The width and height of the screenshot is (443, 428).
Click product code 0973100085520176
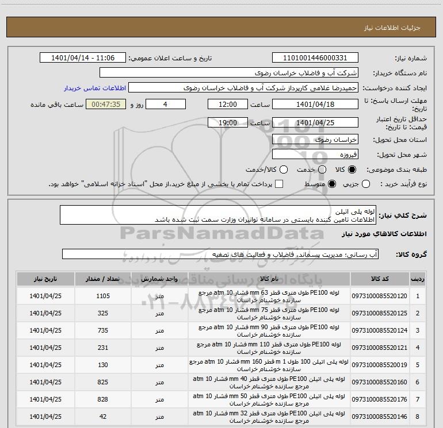point(380,399)
